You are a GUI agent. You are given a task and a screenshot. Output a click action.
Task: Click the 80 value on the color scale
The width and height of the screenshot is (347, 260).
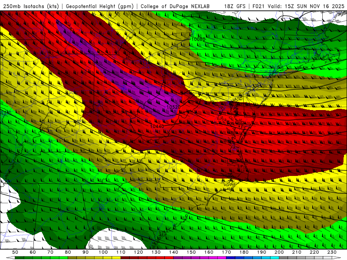coord(68,252)
